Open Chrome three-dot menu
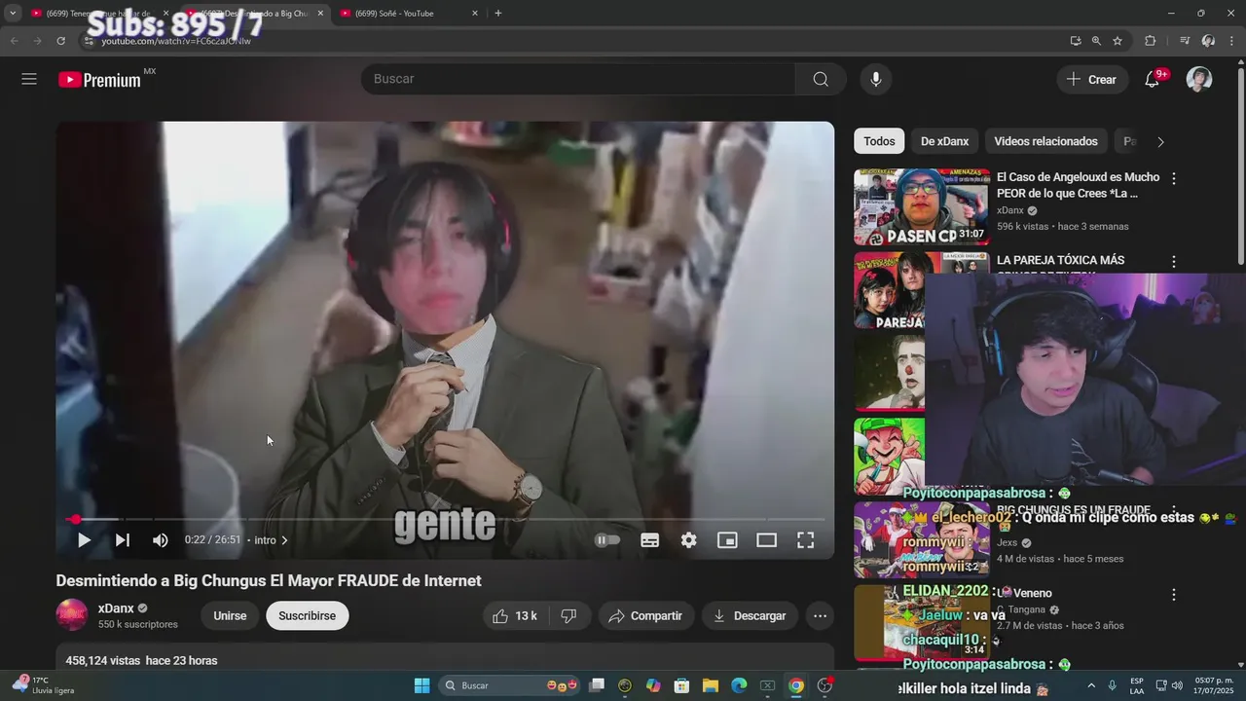 tap(1231, 41)
